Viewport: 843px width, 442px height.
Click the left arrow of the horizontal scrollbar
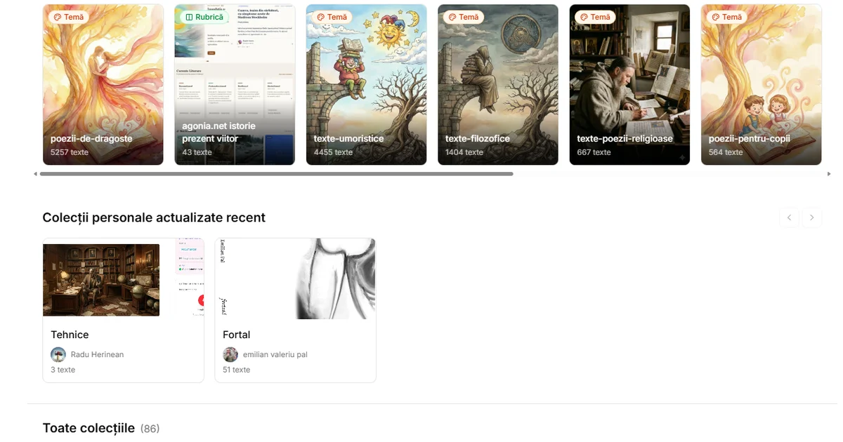point(36,174)
